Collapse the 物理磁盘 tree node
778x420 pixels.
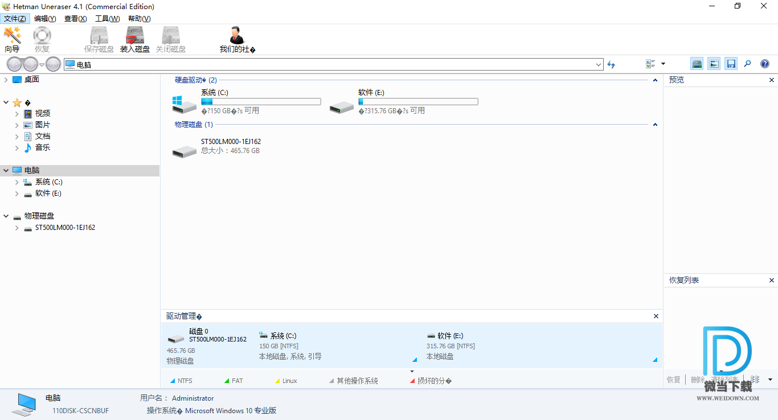(x=6, y=216)
